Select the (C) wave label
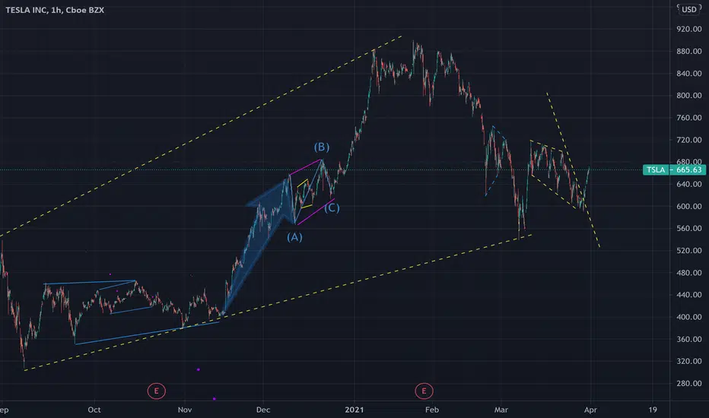Image resolution: width=709 pixels, height=418 pixels. [332, 208]
